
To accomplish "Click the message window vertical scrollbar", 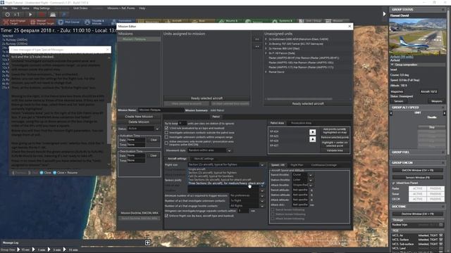I will 109,124.
